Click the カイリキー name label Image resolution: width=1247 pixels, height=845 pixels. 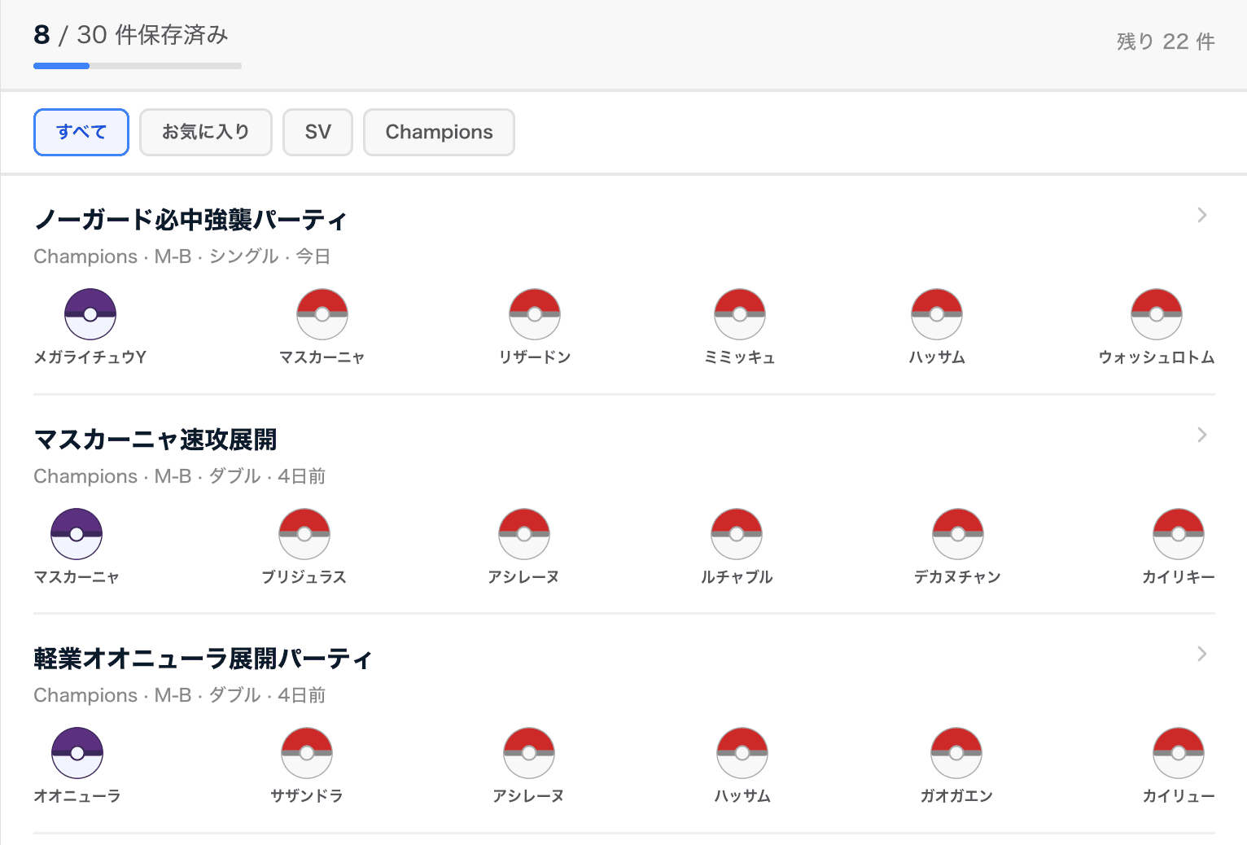tap(1179, 576)
